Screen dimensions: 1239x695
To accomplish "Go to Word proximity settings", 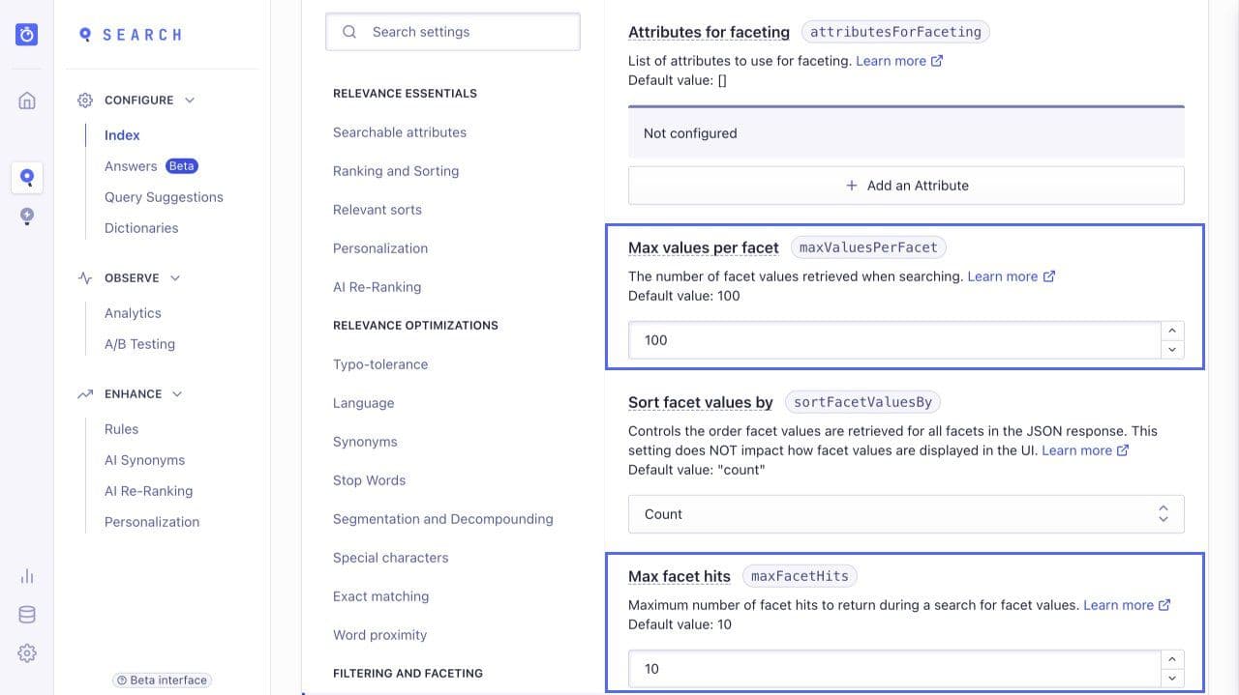I will [379, 635].
